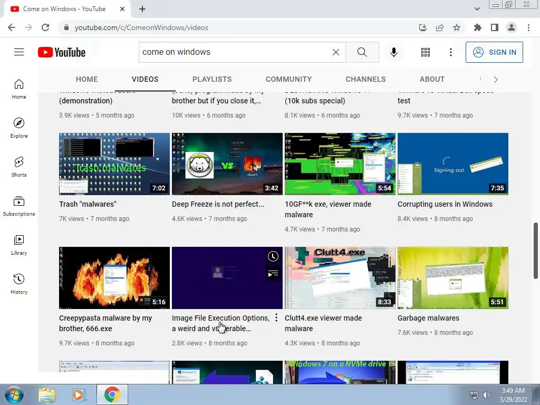Open Chrome profile avatar
This screenshot has height=405, width=540.
[512, 27]
